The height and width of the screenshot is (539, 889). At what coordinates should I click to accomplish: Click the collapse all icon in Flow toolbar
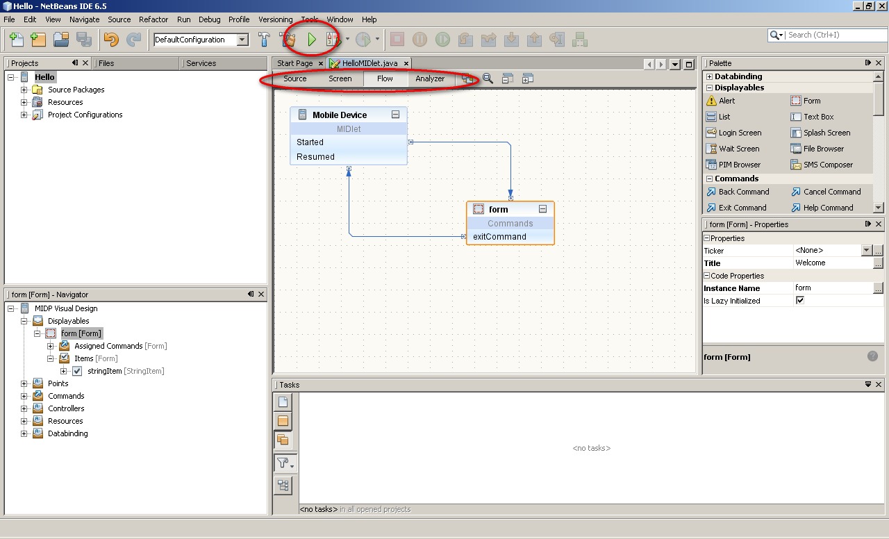click(x=508, y=78)
